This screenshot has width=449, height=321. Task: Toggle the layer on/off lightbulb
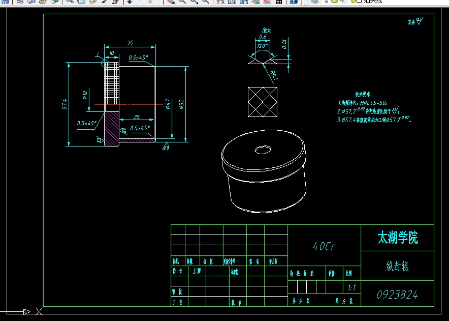pos(326,1)
